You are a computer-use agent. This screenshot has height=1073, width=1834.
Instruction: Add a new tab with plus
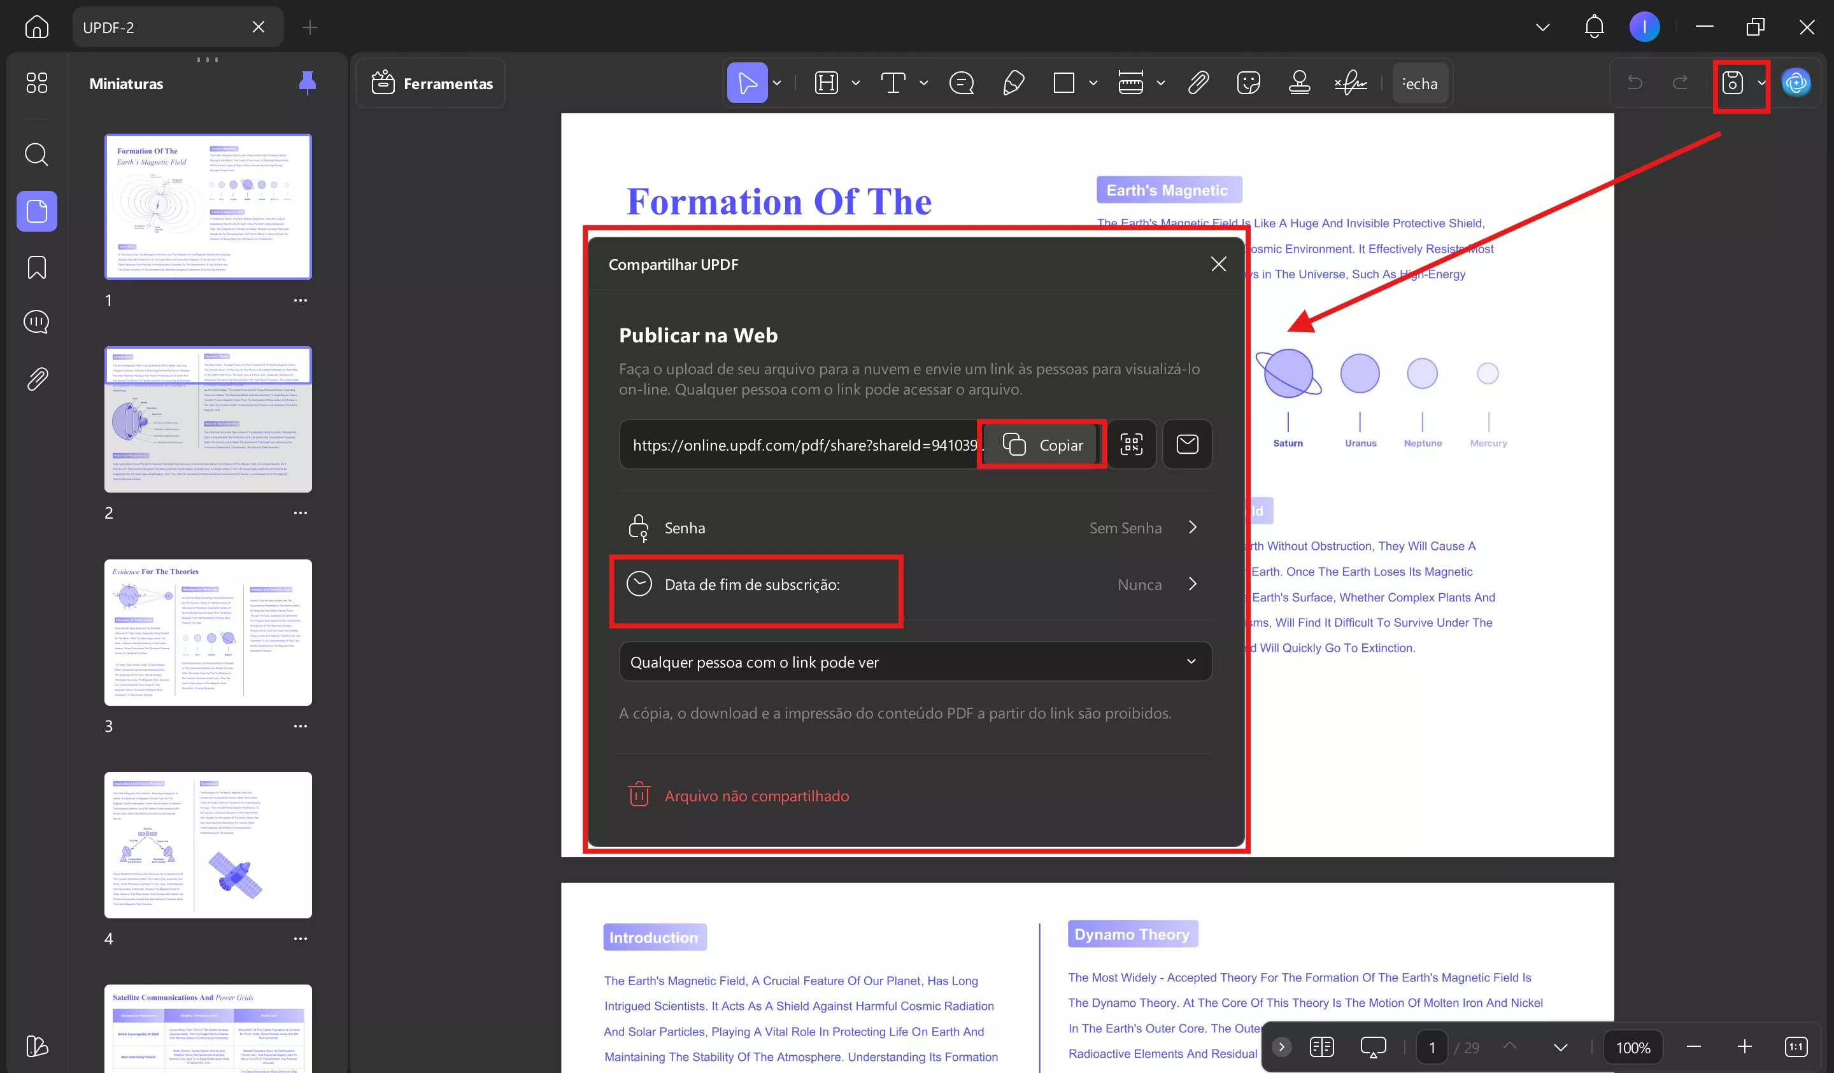(310, 27)
